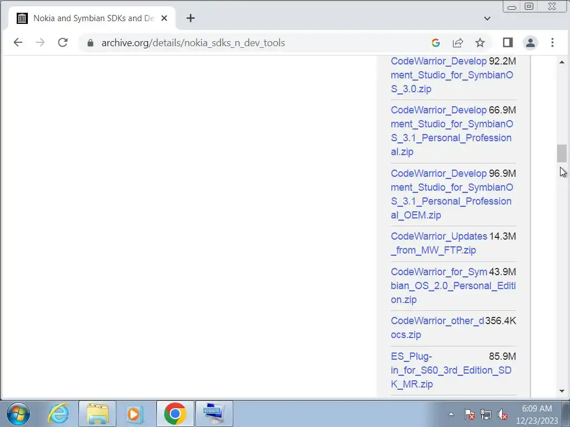The height and width of the screenshot is (427, 570).
Task: Open a new tab with plus button
Action: (190, 18)
